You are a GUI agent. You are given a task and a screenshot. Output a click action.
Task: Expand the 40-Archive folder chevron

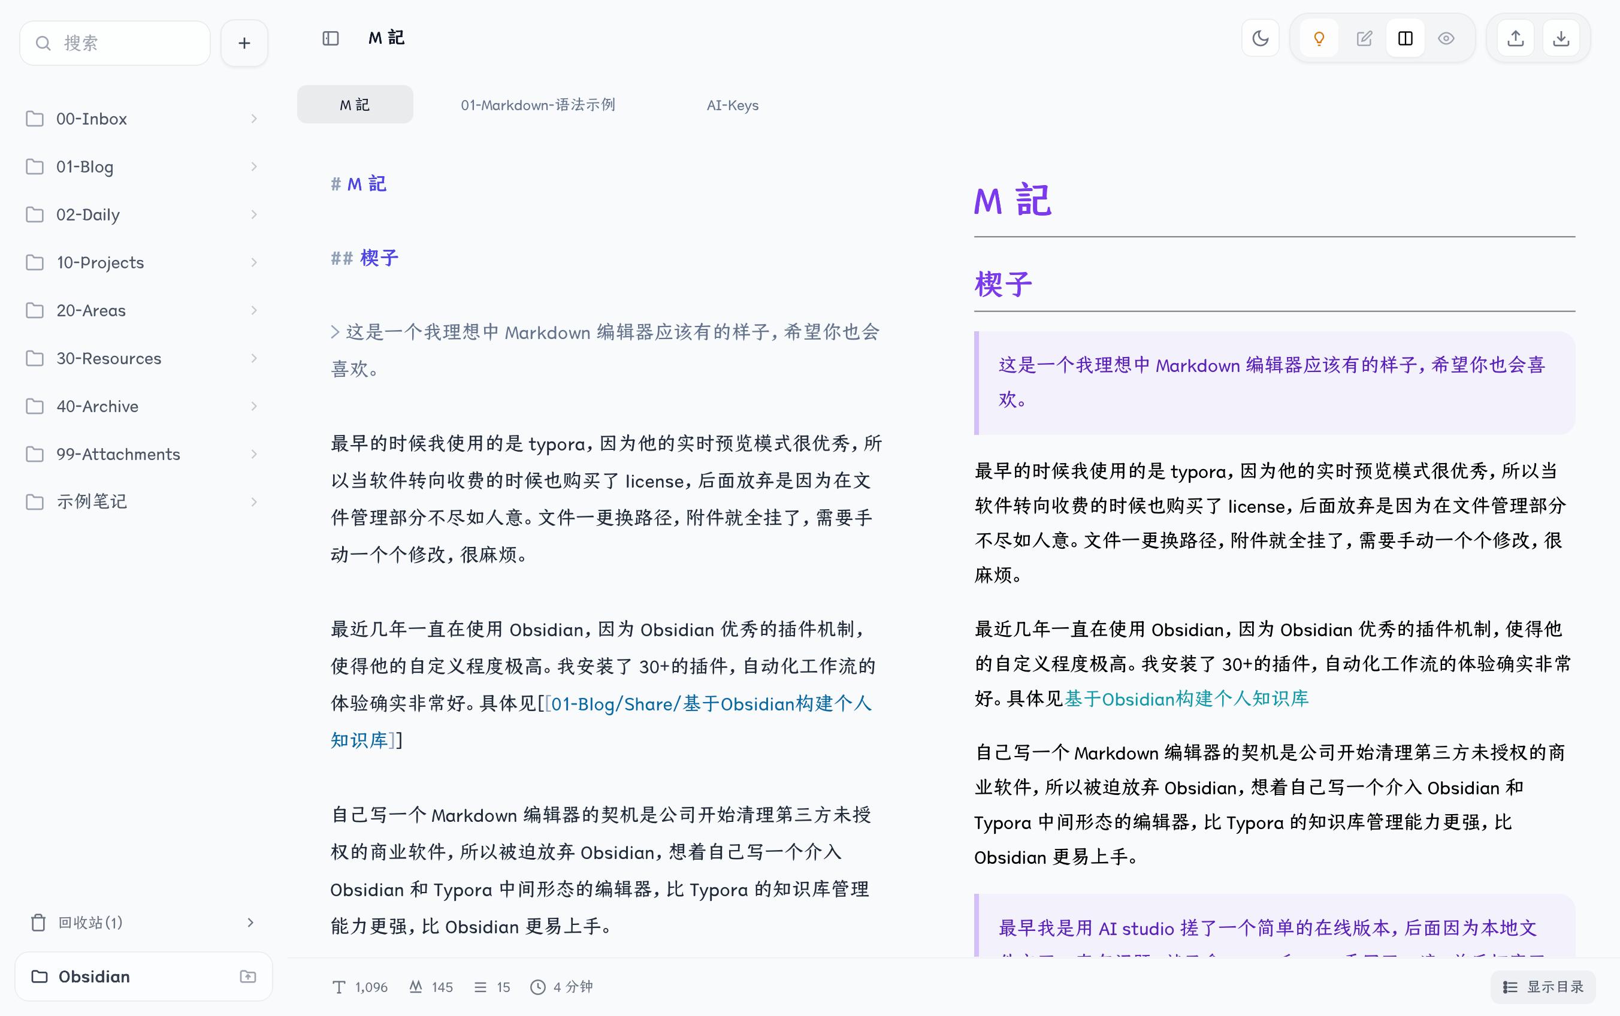coord(254,407)
